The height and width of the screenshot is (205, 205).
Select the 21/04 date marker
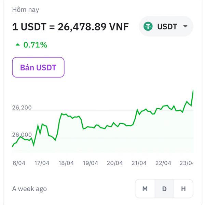[x=139, y=163]
